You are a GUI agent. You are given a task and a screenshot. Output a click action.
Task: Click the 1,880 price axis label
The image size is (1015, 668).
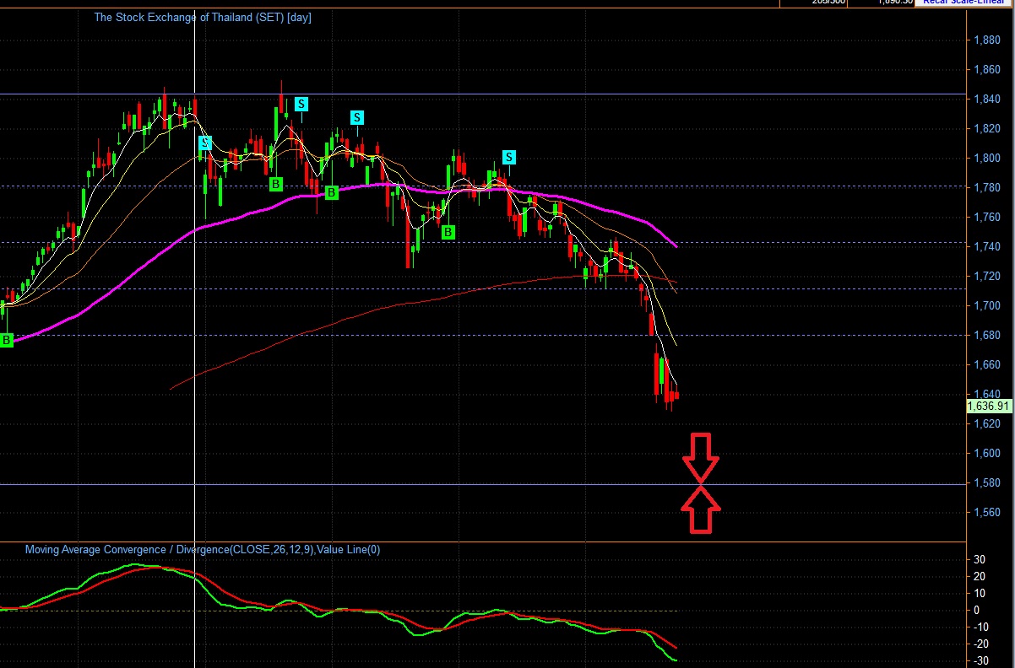[987, 40]
